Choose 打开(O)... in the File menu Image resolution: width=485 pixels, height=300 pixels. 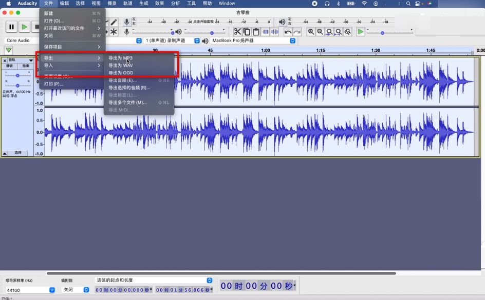pos(72,21)
